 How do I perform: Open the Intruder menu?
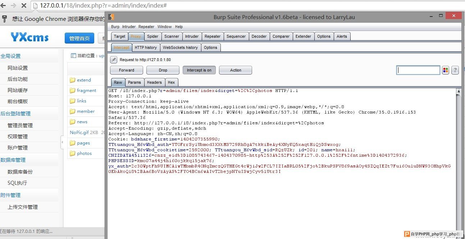[x=129, y=27]
